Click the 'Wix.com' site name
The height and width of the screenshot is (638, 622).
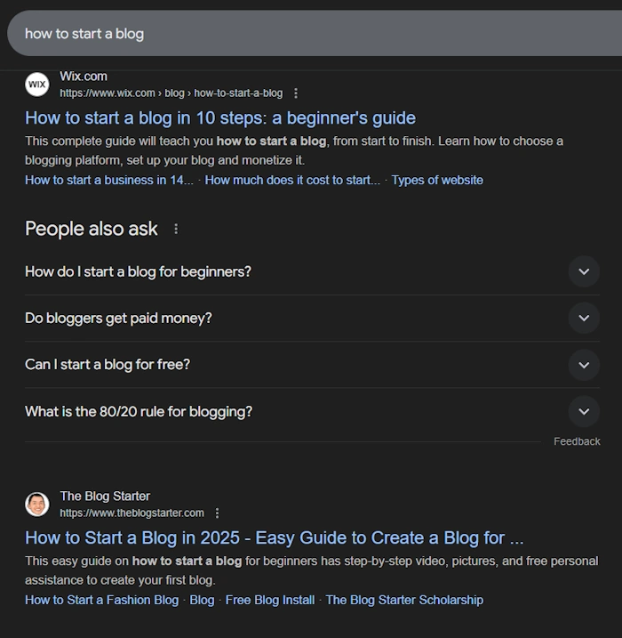point(84,77)
